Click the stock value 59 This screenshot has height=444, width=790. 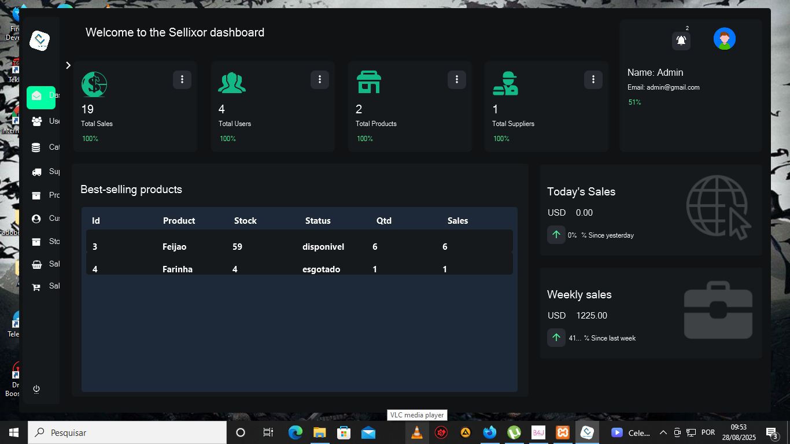click(x=237, y=247)
